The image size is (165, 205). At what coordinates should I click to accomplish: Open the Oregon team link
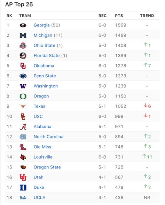(x=41, y=96)
